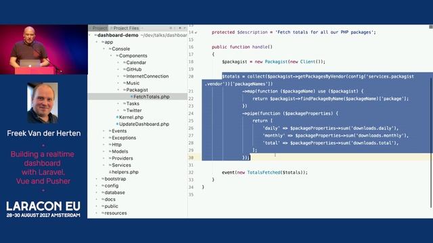The image size is (433, 243).
Task: Select the Http folder label
Action: click(116, 144)
